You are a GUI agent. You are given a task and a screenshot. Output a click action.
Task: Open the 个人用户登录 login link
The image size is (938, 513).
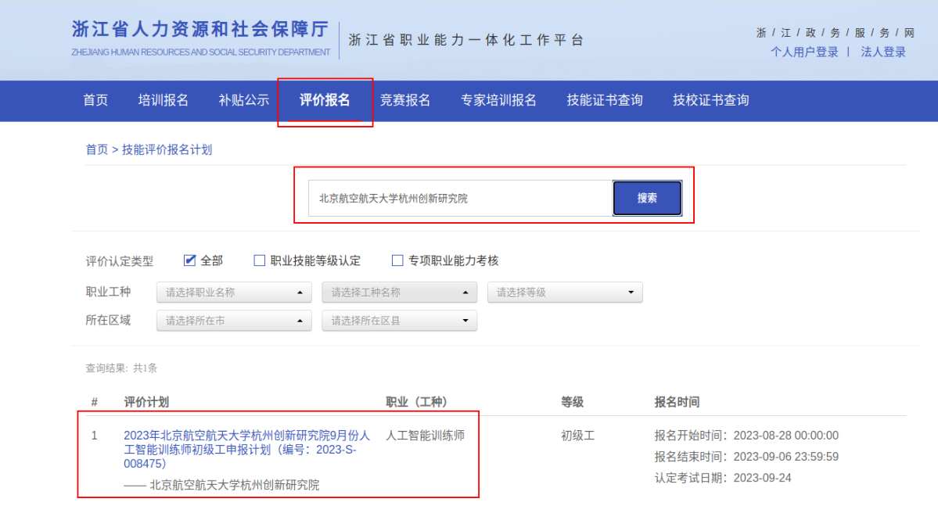(805, 52)
